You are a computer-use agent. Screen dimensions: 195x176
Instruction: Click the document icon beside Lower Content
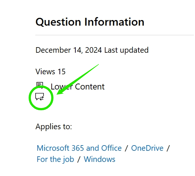pos(40,85)
